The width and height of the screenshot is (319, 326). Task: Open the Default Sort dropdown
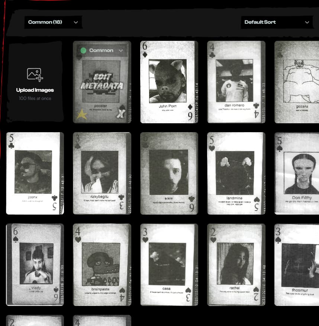coord(277,22)
